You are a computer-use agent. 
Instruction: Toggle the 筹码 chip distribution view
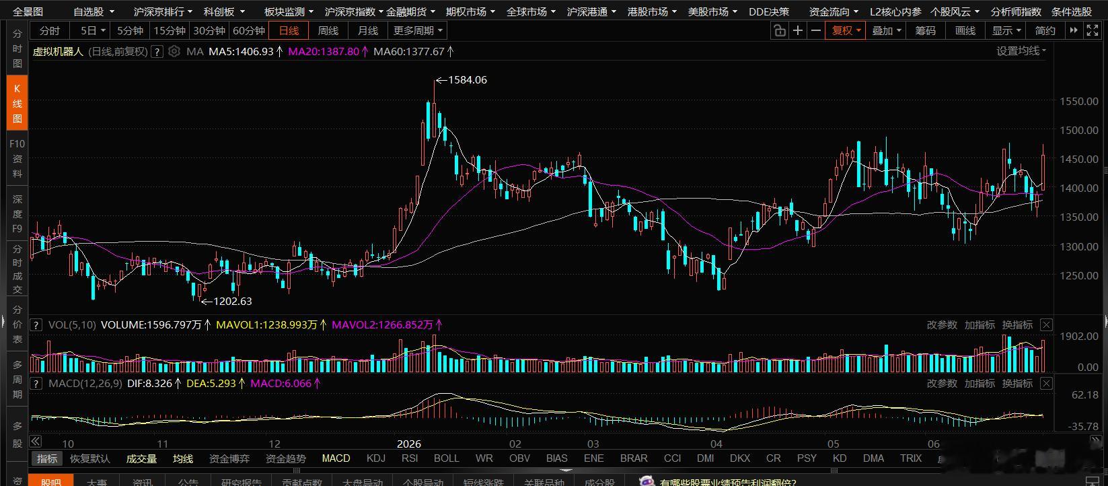[926, 30]
